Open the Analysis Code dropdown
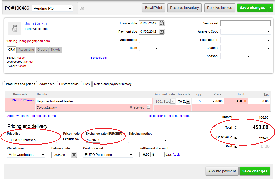Screen dimensions: 275x180 pyautogui.click(x=245, y=32)
